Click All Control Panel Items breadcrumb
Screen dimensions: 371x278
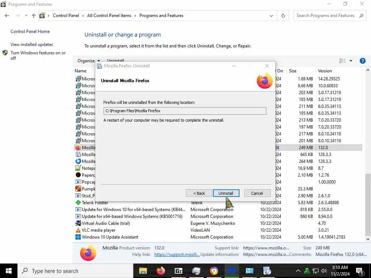(109, 16)
